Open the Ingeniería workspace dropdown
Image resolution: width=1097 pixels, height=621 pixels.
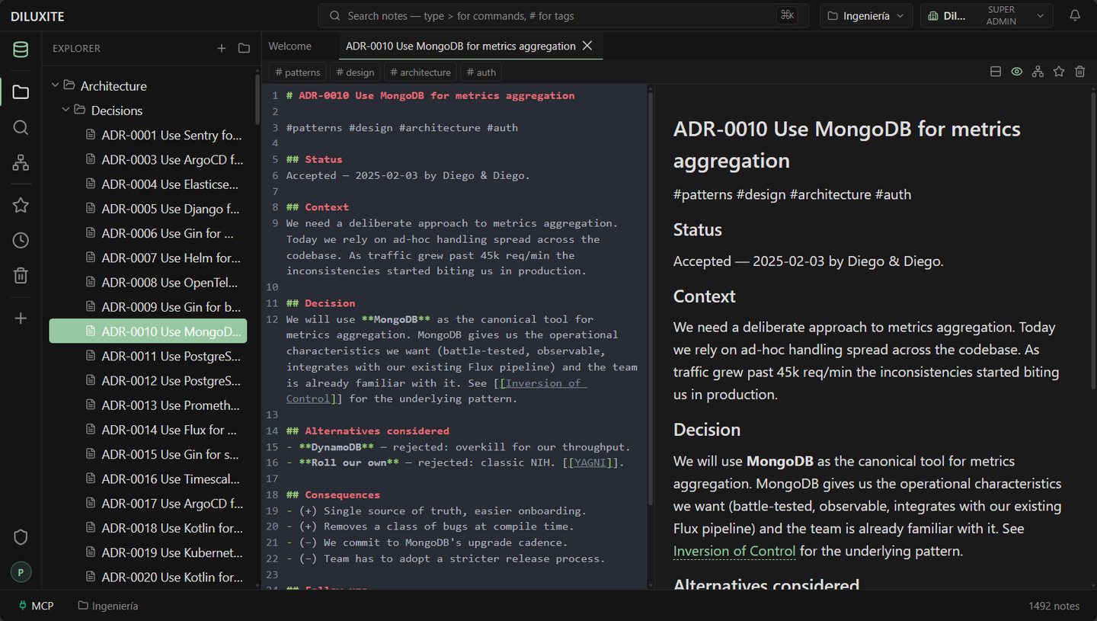(866, 15)
